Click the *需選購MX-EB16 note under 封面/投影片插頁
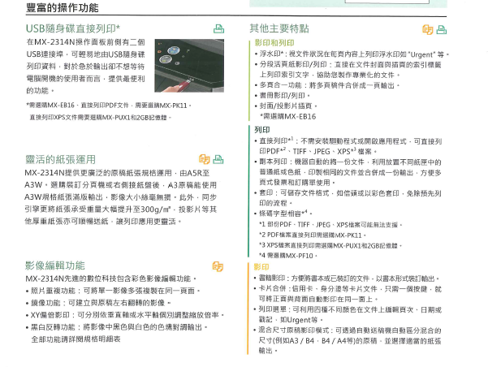488x367 pixels. [288, 116]
